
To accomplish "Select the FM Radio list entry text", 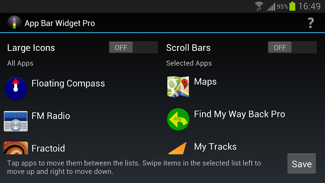I will pos(51,116).
